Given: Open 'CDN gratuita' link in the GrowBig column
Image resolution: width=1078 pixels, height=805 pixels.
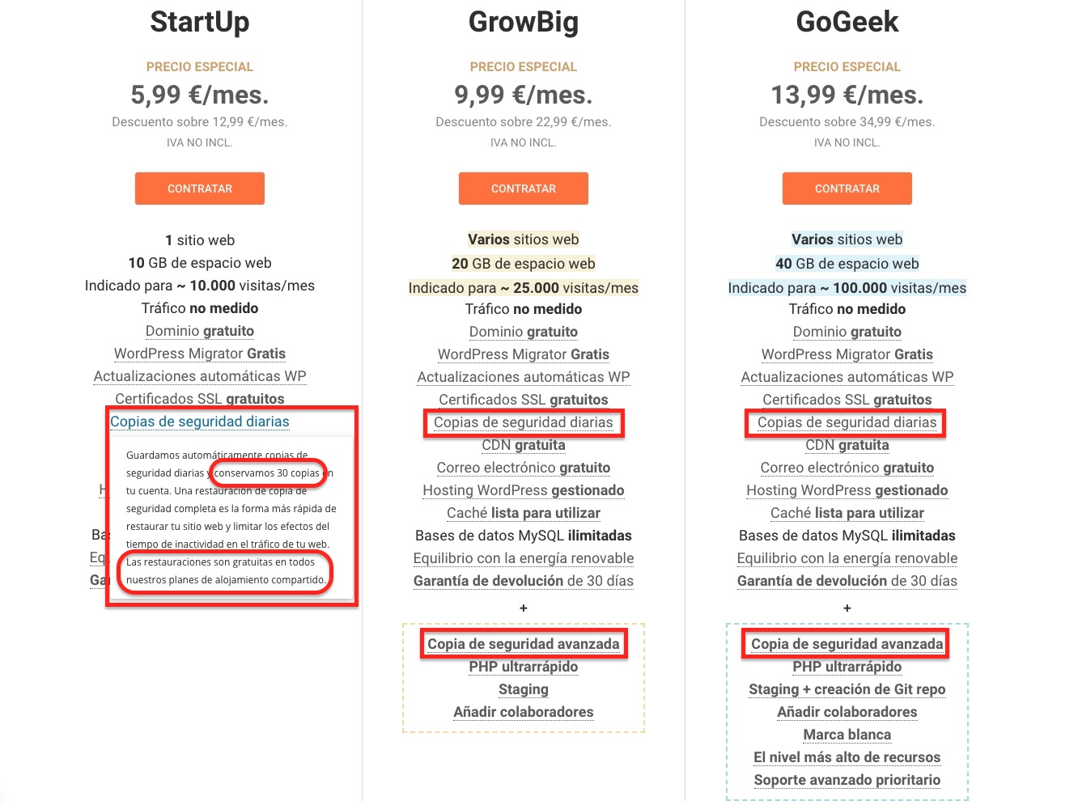Looking at the screenshot, I should point(523,445).
